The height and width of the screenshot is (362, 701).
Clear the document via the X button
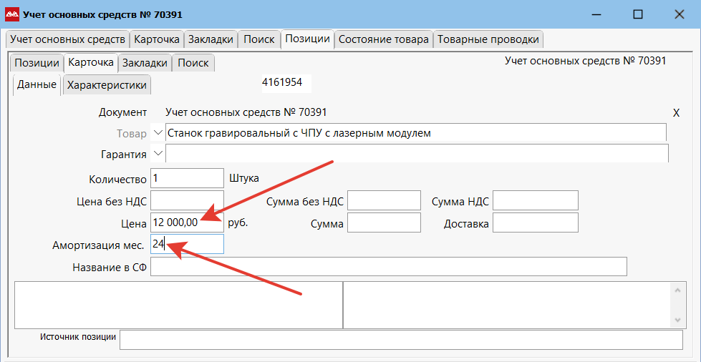tap(677, 113)
